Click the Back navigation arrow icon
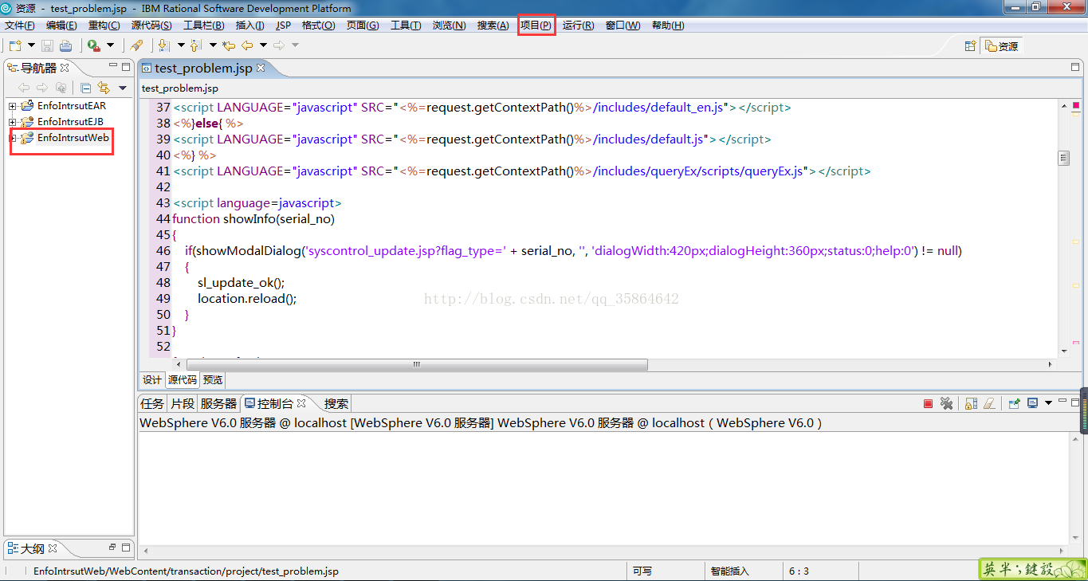This screenshot has height=581, width=1088. (247, 45)
